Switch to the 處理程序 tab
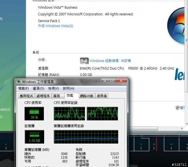188x167 pixels. click(x=43, y=96)
